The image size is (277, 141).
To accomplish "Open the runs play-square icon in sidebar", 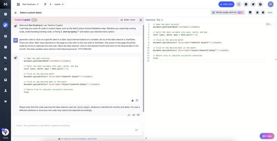I will pos(5,47).
